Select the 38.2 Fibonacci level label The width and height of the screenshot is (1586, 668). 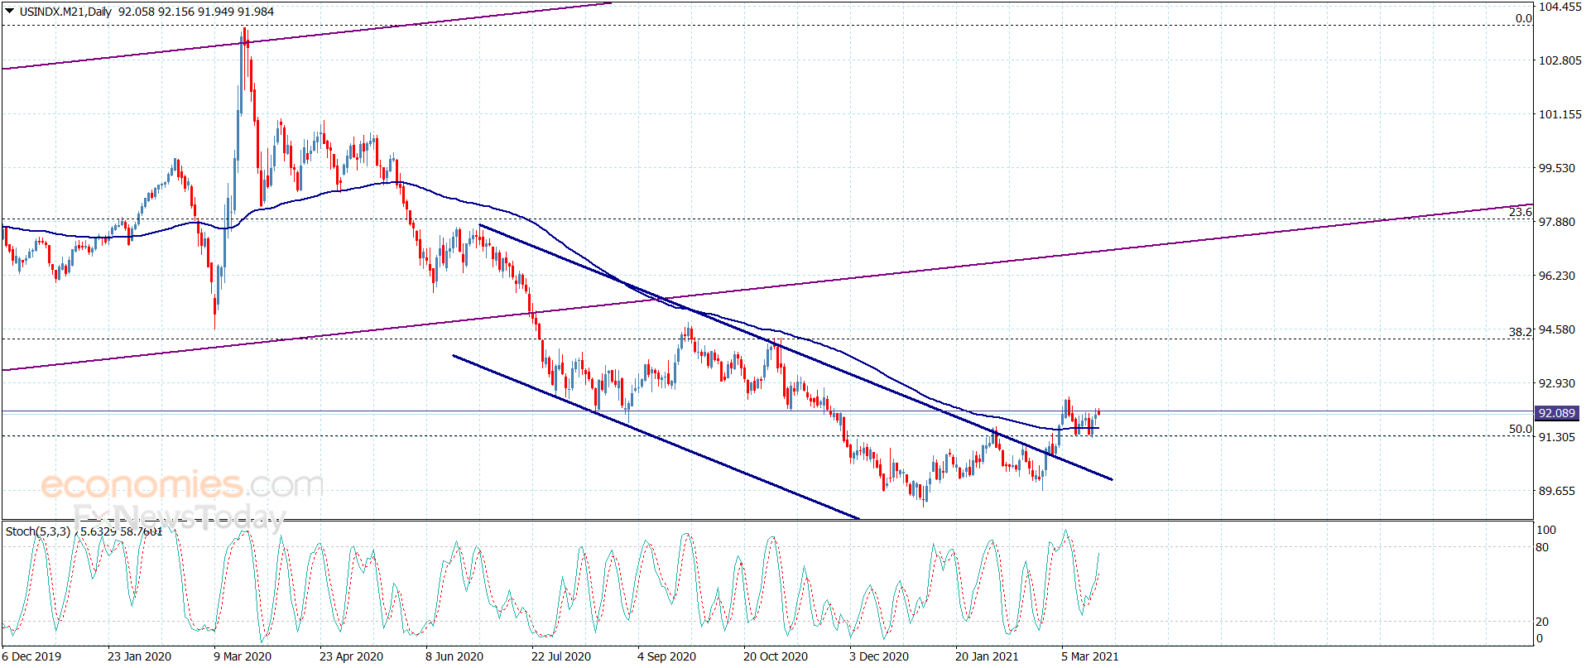coord(1520,332)
